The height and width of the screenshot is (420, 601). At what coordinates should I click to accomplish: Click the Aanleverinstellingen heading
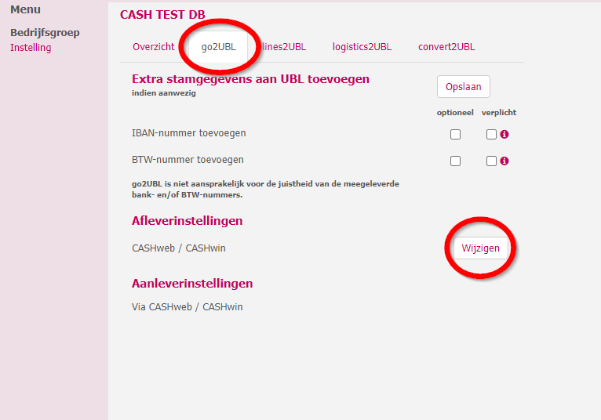pyautogui.click(x=192, y=284)
